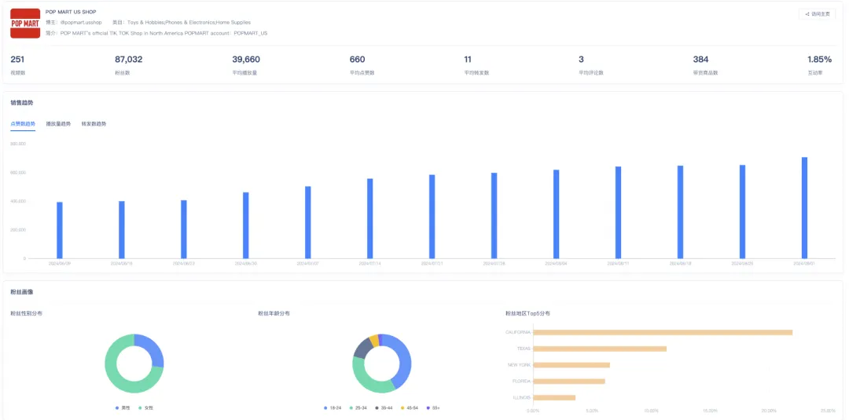The height and width of the screenshot is (420, 849).
Task: Click the blue 18-24 segment of age donut
Action: click(404, 361)
